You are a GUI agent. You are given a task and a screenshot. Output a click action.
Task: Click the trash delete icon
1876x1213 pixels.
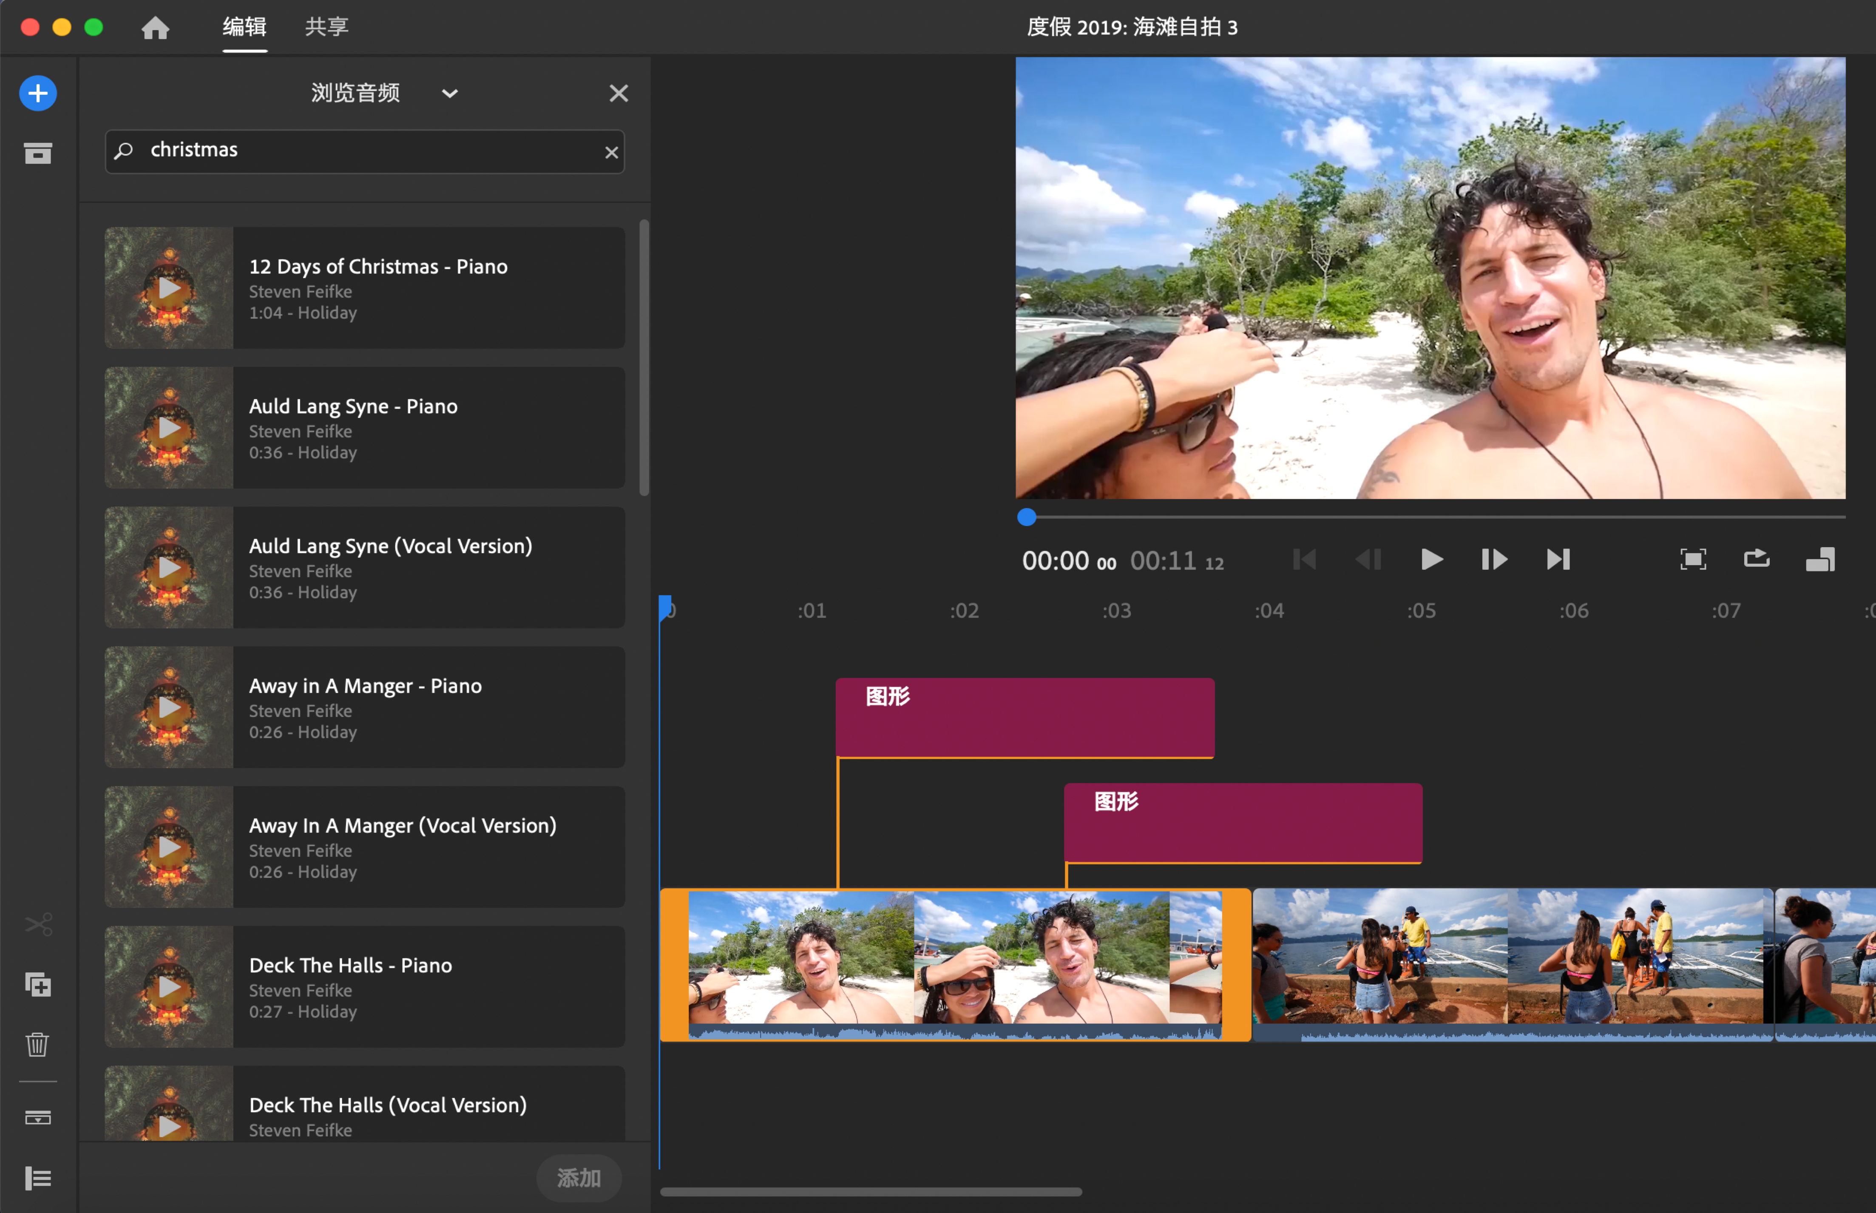(38, 1045)
